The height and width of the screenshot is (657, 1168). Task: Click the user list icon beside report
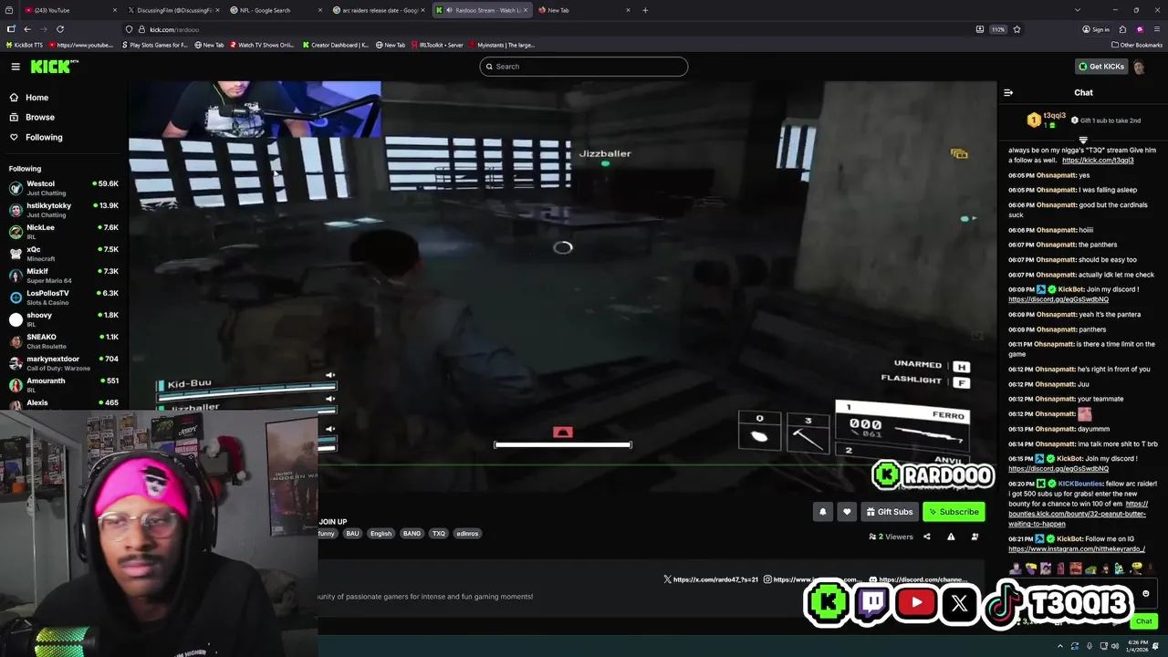coord(975,537)
